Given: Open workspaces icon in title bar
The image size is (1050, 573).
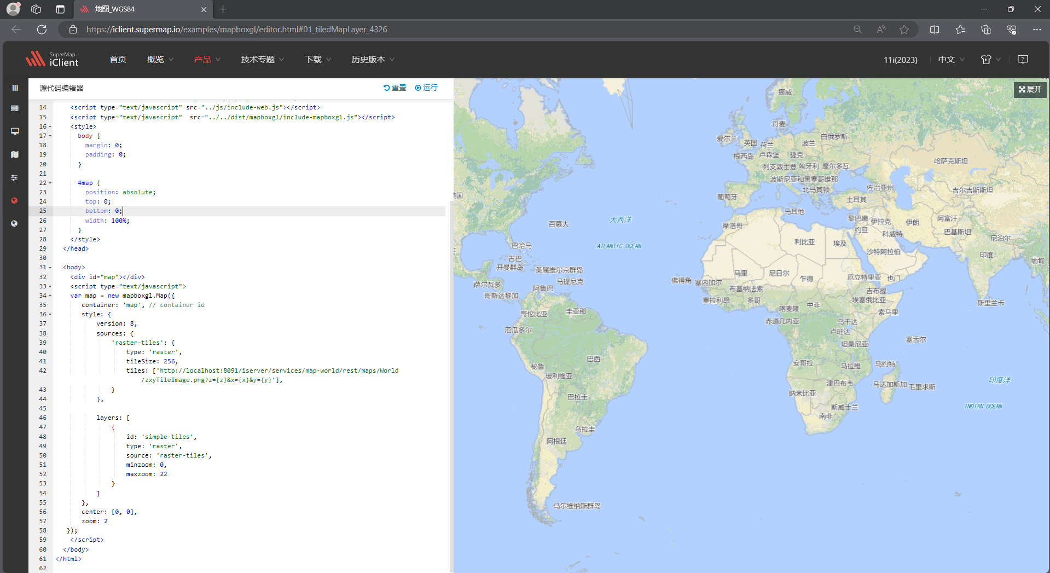Looking at the screenshot, I should point(36,9).
